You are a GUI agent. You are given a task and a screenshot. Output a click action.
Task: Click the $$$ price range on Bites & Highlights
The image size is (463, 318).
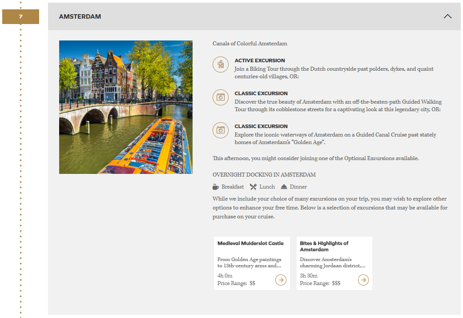pos(336,283)
